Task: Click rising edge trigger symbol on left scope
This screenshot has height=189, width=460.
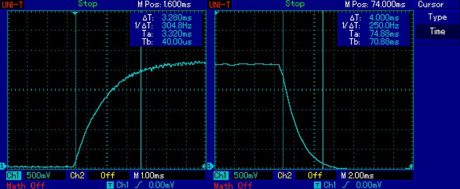Action: click(138, 185)
